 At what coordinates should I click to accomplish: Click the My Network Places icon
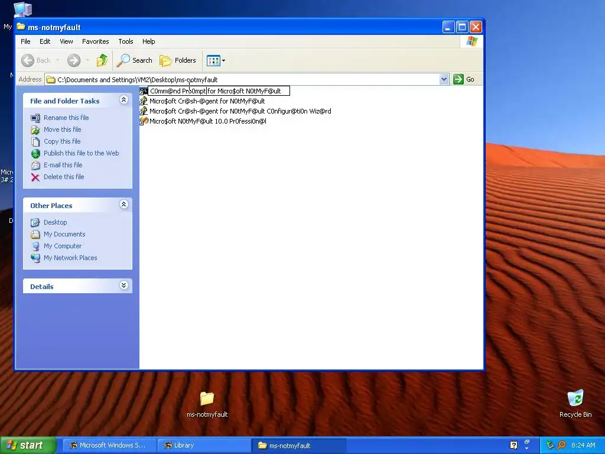point(35,258)
